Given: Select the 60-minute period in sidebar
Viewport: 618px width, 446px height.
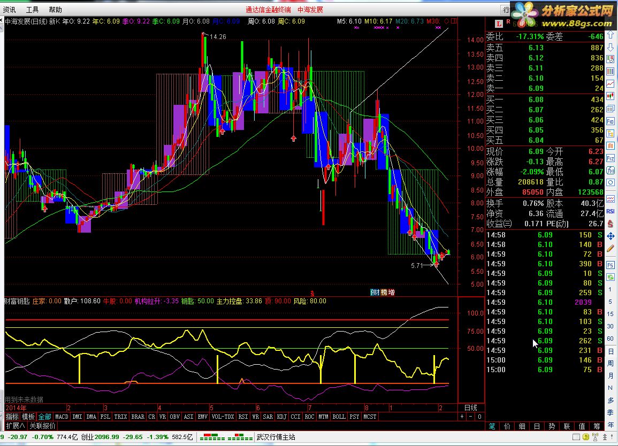Looking at the screenshot, I should (x=610, y=339).
